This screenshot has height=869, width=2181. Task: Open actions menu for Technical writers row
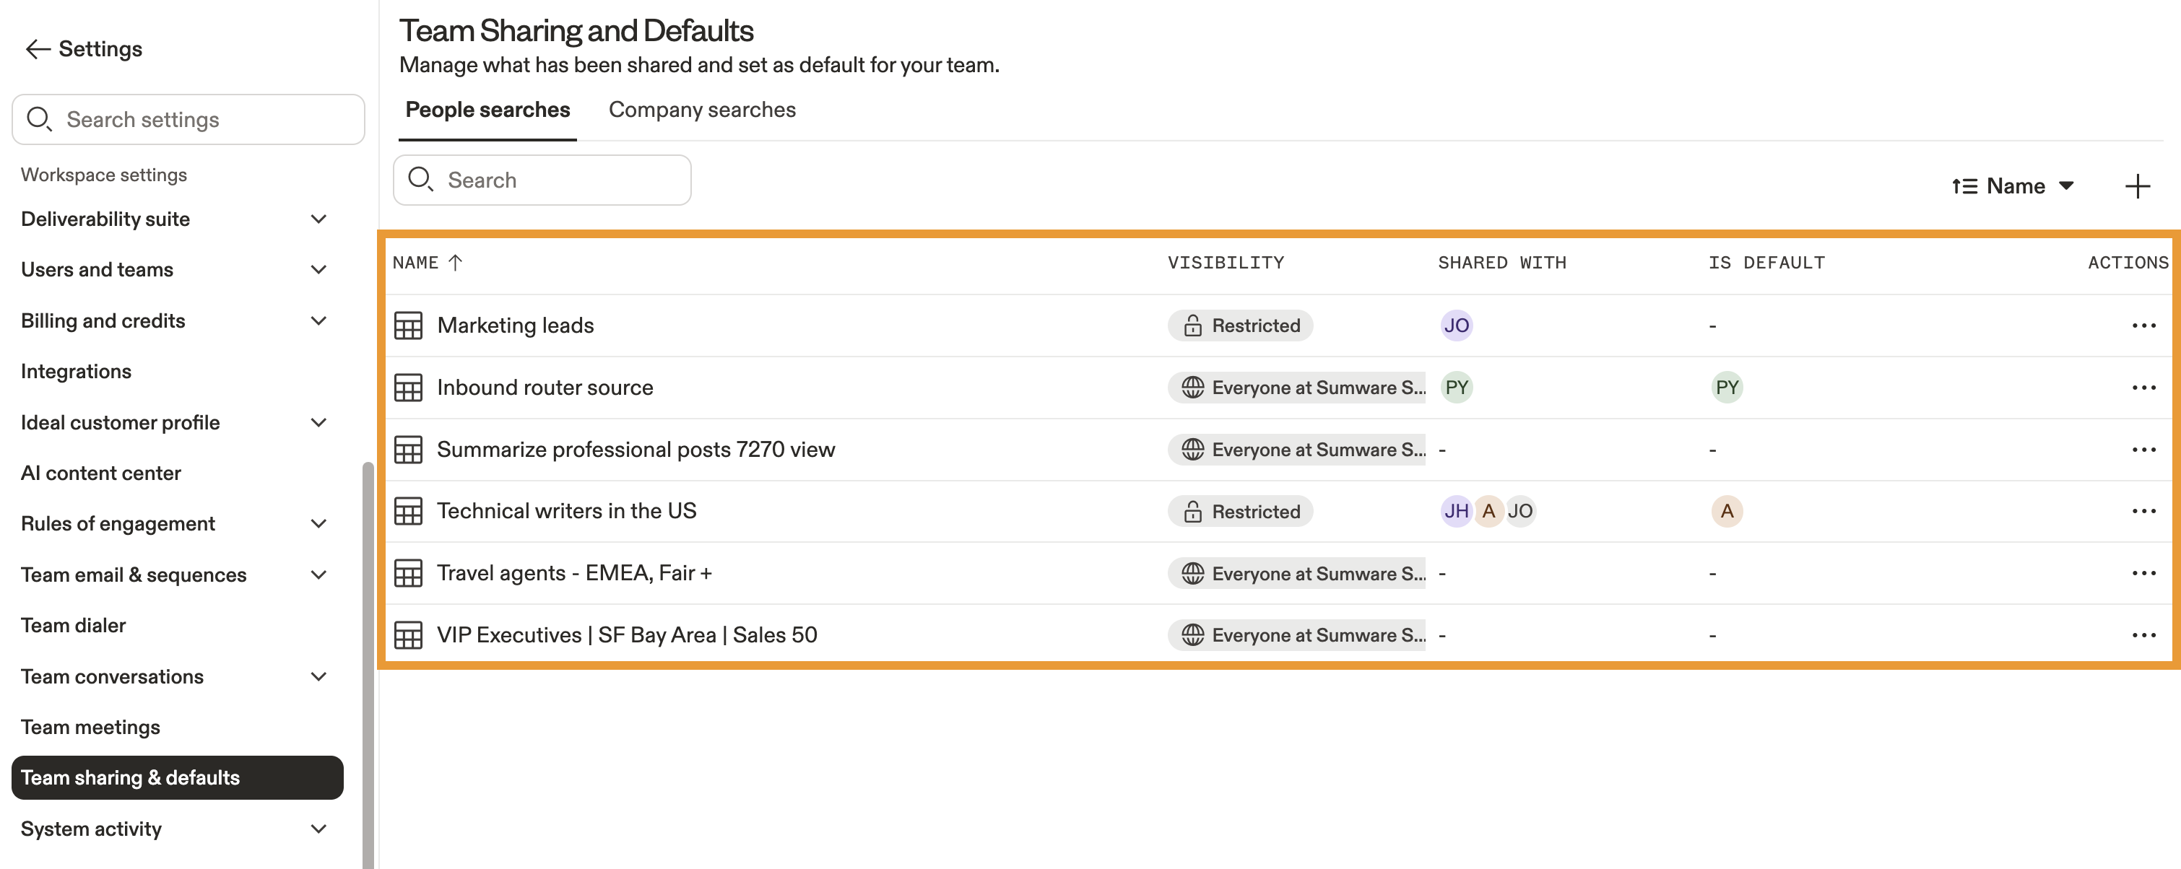click(x=2142, y=511)
